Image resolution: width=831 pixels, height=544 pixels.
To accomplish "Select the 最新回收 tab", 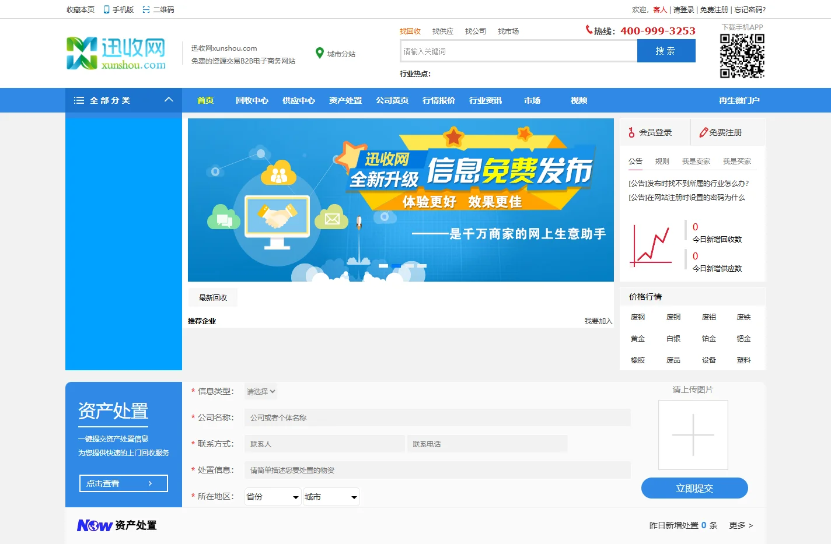I will click(213, 297).
